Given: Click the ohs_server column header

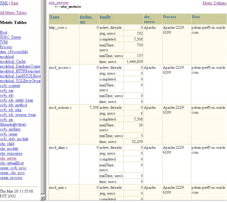Looking at the screenshot, I should pos(149,19).
